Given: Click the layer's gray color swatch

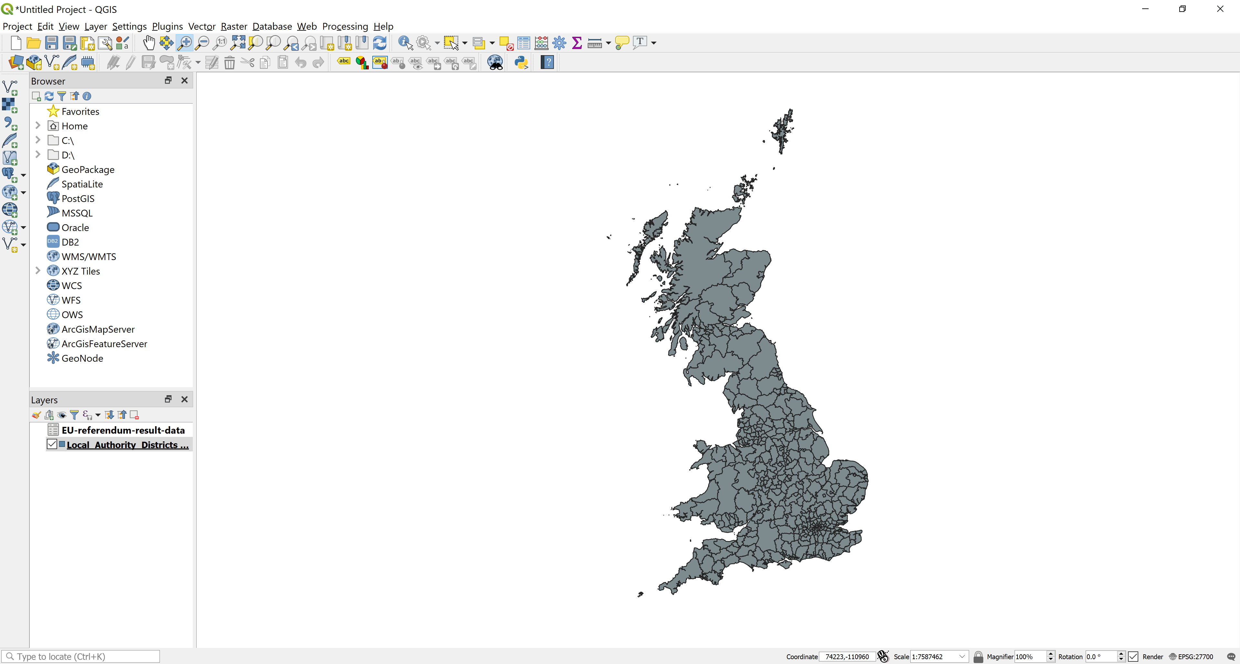Looking at the screenshot, I should pyautogui.click(x=62, y=444).
